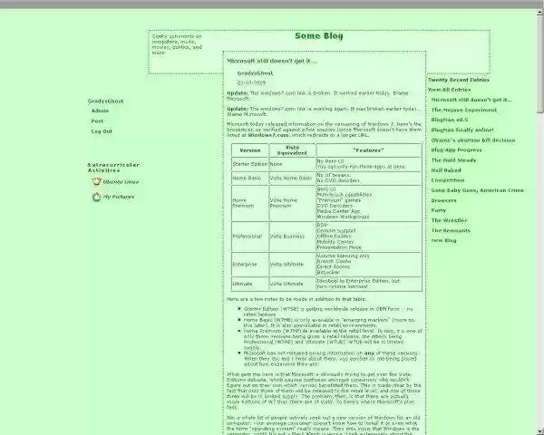Click the Vista Home Basic cell

[x=292, y=179]
